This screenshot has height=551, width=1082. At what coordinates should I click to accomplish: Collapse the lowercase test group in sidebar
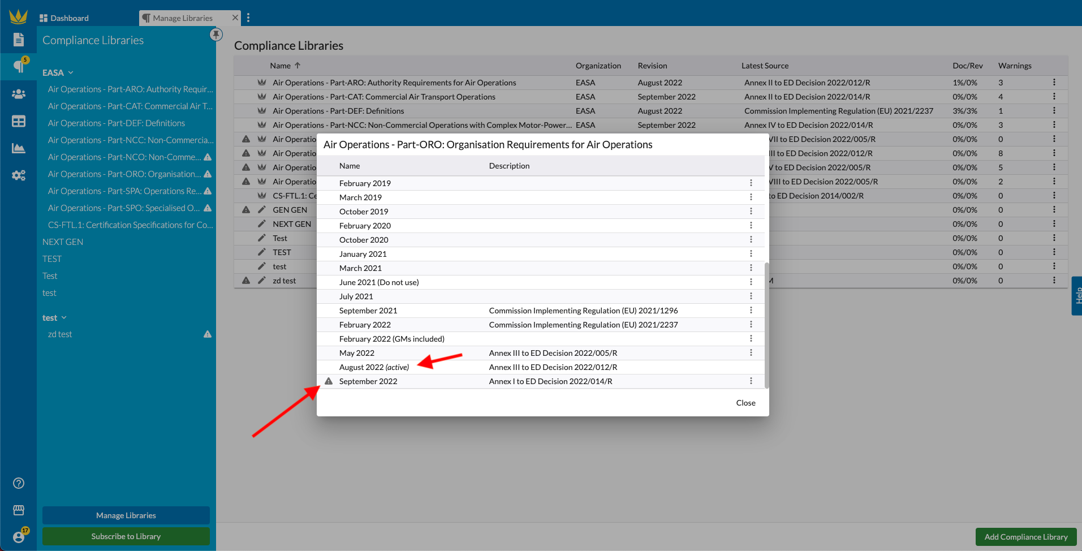(x=54, y=317)
